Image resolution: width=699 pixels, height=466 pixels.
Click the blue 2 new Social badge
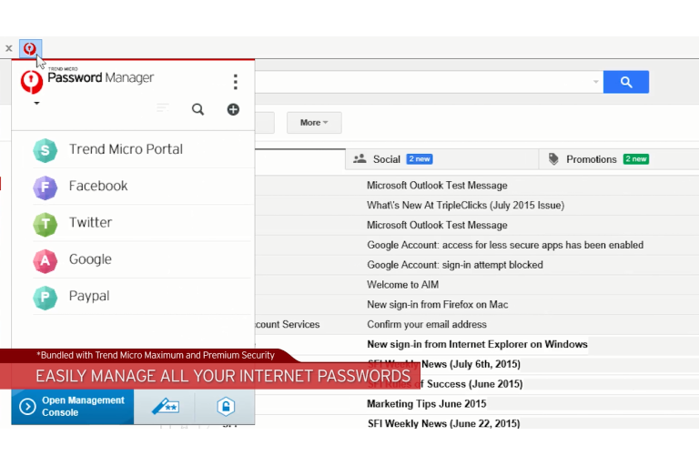(x=420, y=159)
